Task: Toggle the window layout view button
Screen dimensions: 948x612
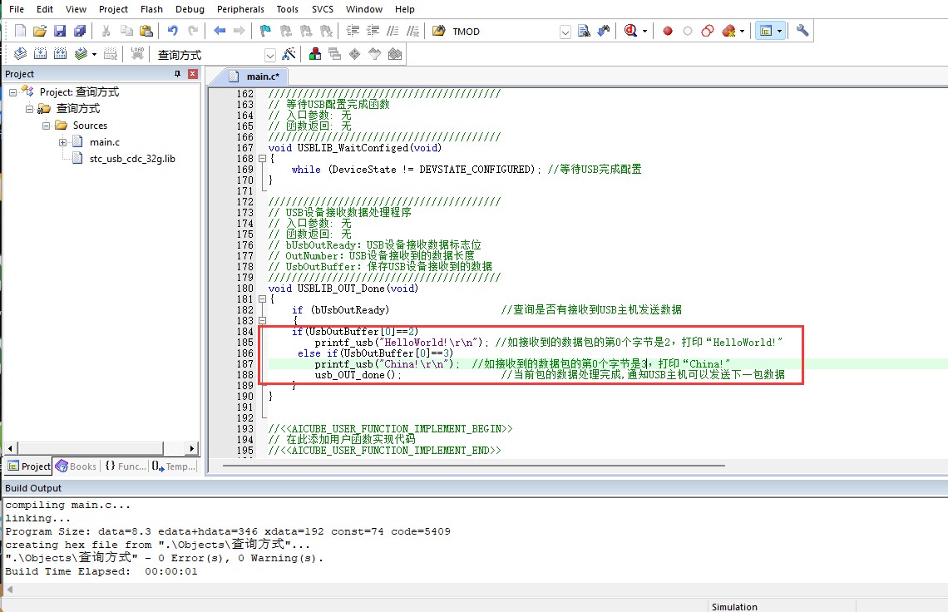Action: click(766, 31)
